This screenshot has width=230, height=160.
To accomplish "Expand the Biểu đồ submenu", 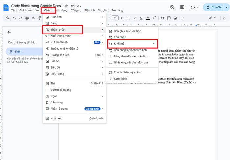I will point(75,67).
